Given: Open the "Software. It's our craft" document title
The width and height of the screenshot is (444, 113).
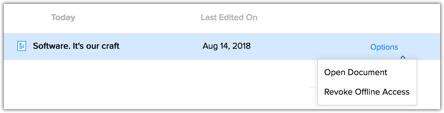Looking at the screenshot, I should [76, 46].
